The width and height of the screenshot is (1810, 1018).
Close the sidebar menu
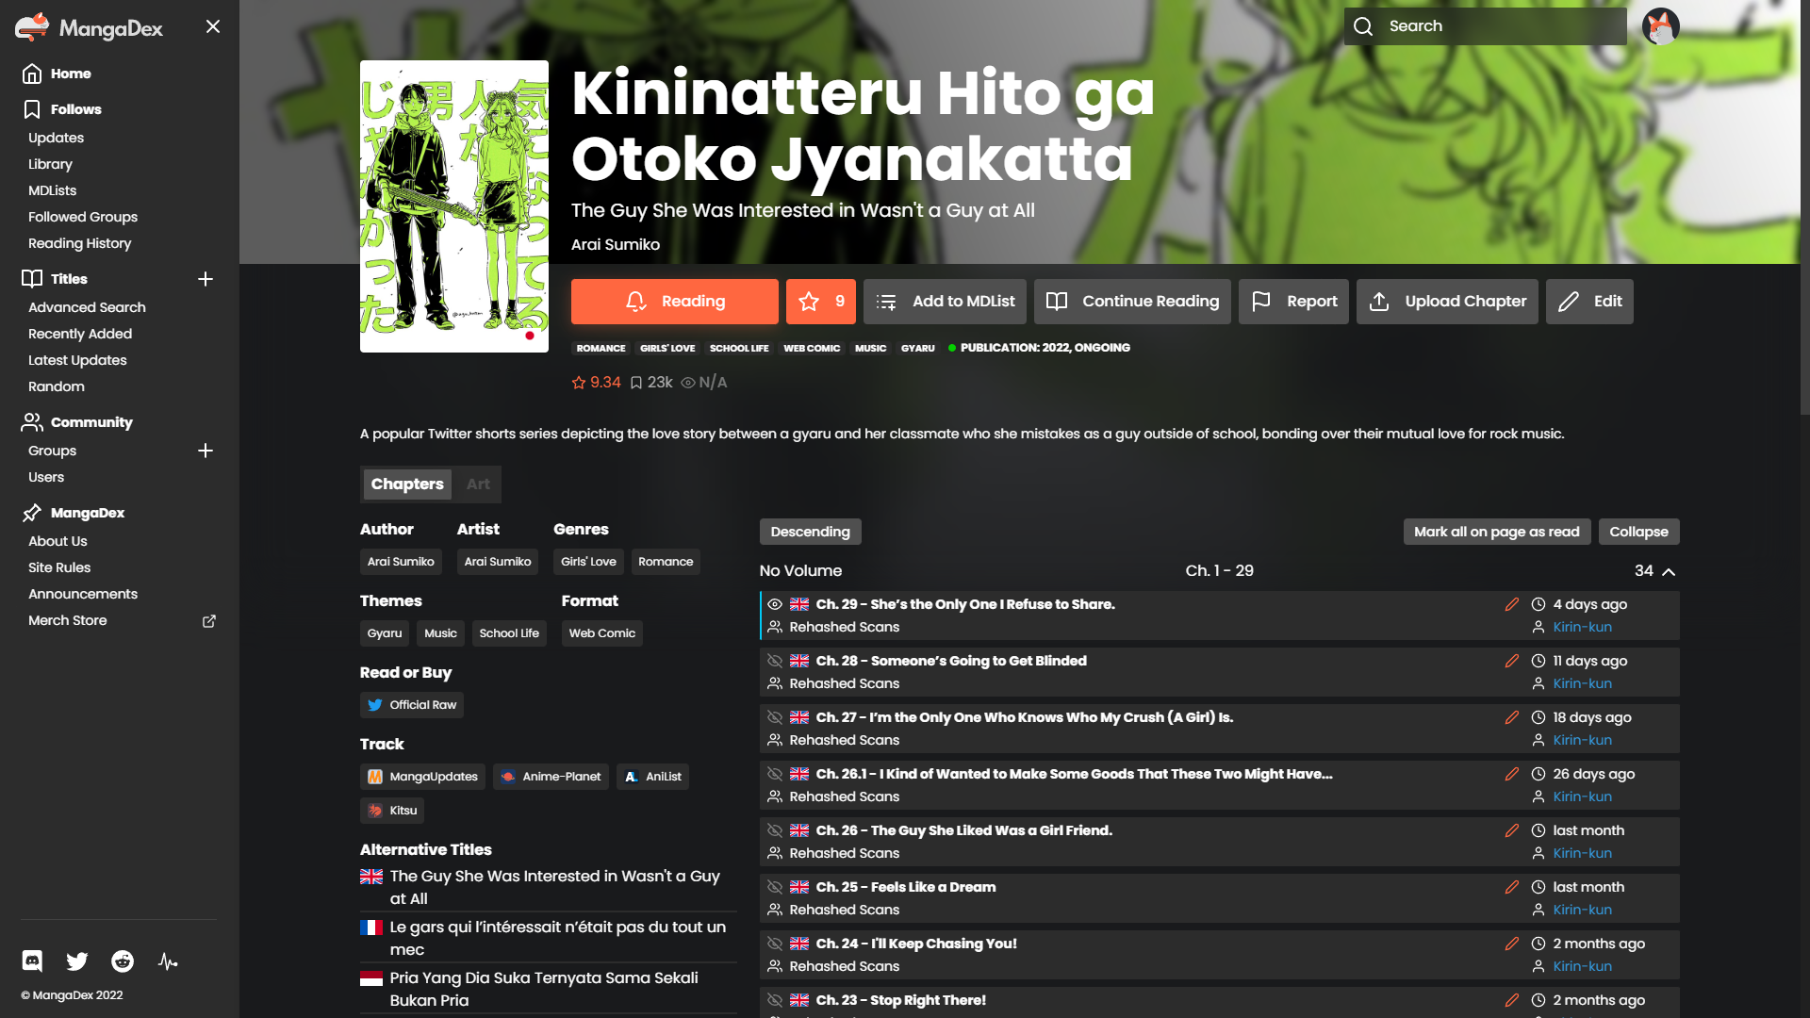[213, 26]
